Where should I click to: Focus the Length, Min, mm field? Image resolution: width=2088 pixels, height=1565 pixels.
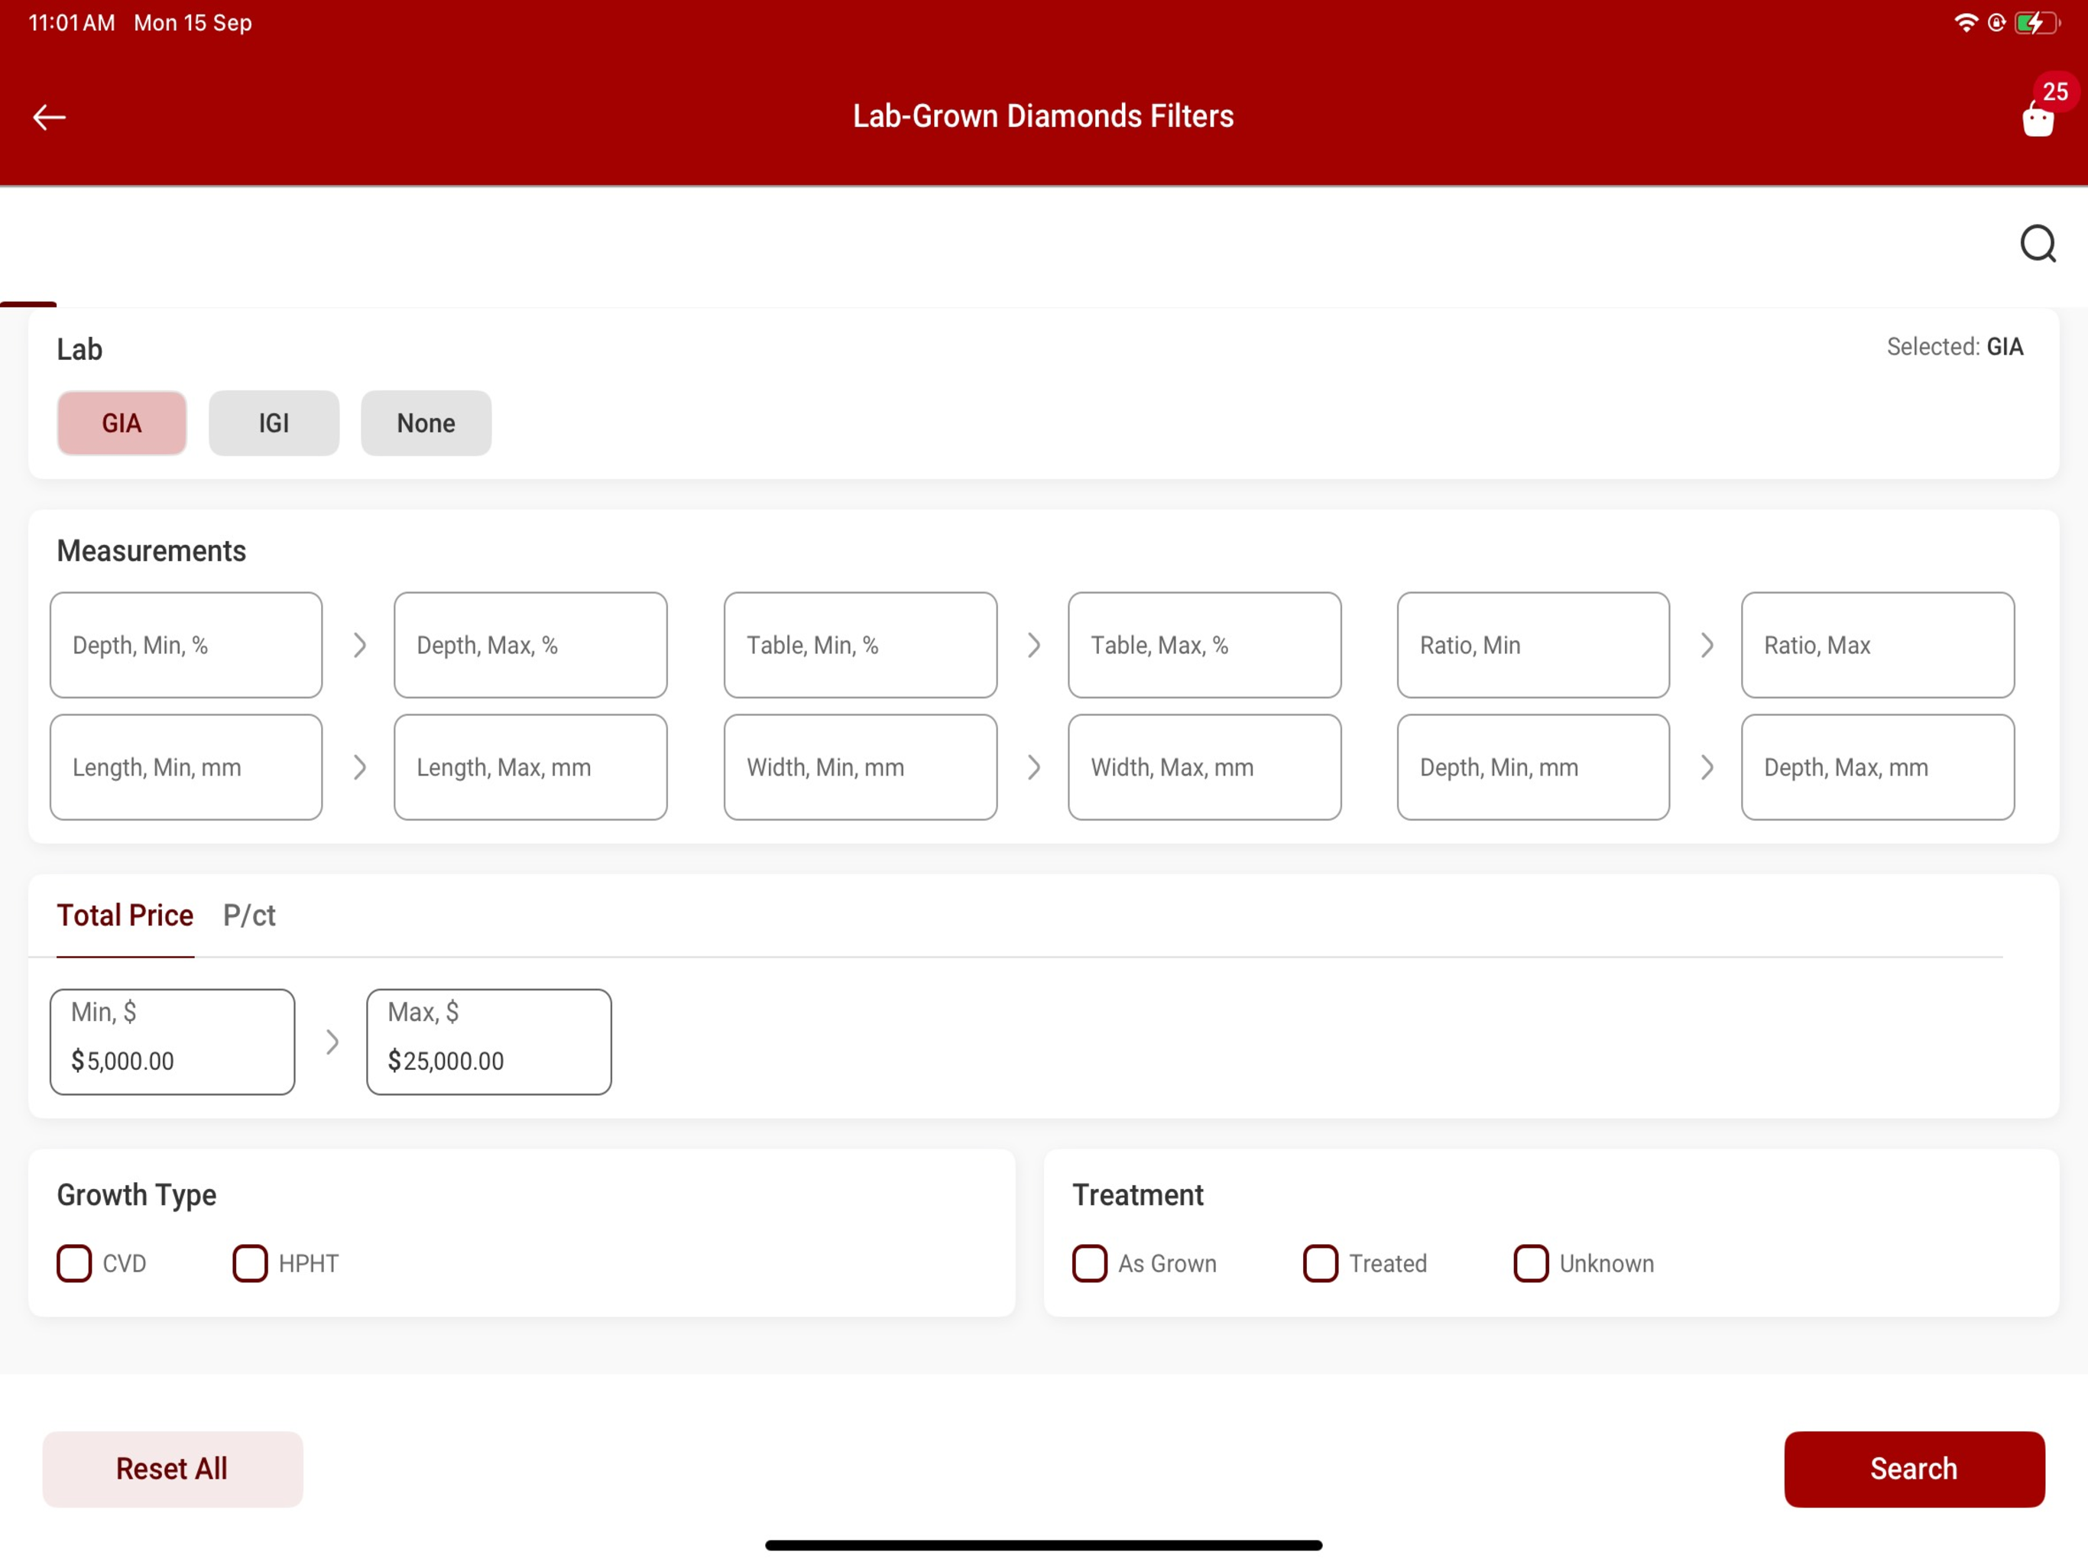[x=186, y=766]
